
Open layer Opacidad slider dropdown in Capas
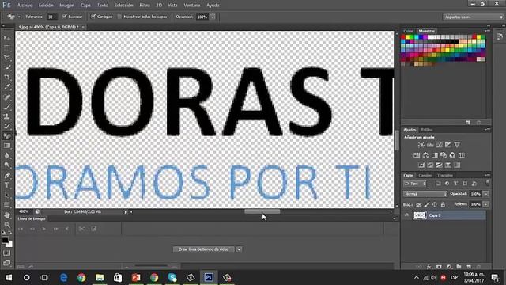click(x=485, y=194)
